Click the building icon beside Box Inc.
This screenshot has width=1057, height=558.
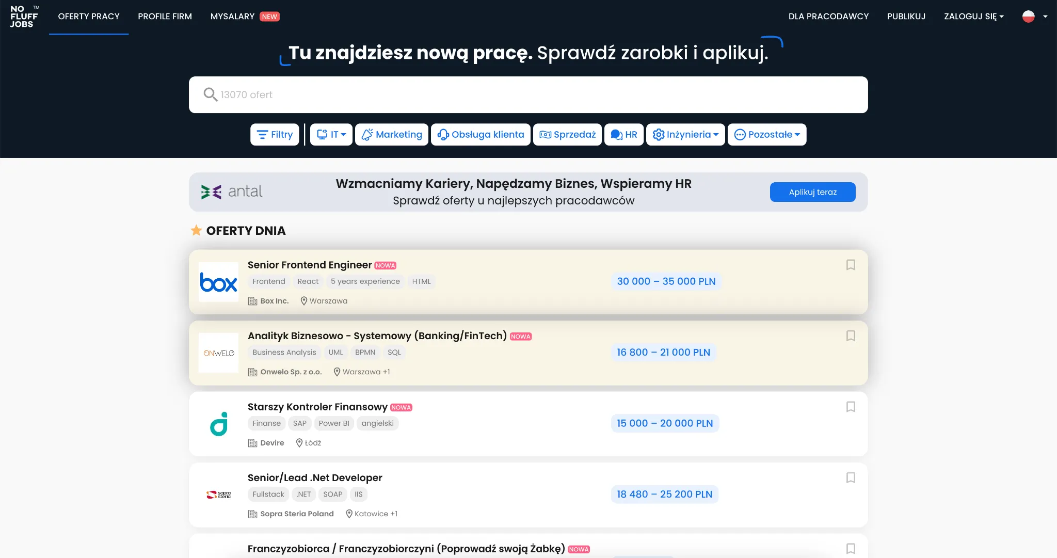click(252, 301)
